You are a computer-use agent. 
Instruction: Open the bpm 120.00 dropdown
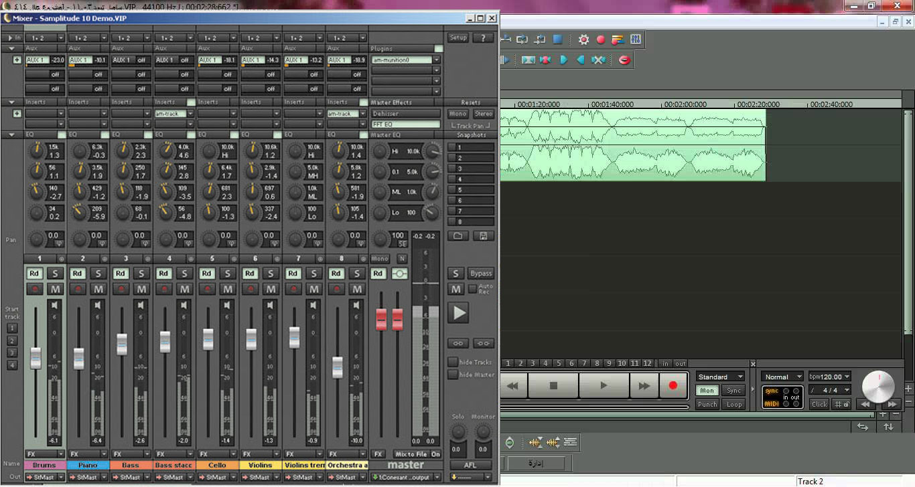point(829,377)
